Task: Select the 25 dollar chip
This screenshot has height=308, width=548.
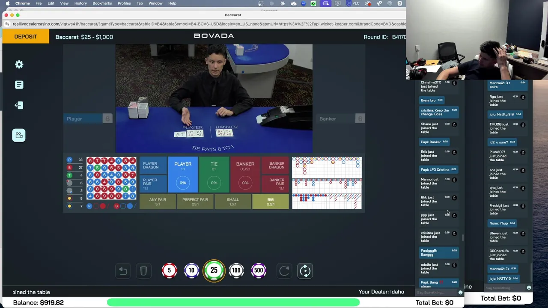Action: point(214,270)
